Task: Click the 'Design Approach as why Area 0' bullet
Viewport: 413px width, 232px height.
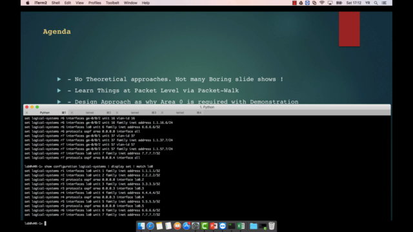Action: (183, 102)
